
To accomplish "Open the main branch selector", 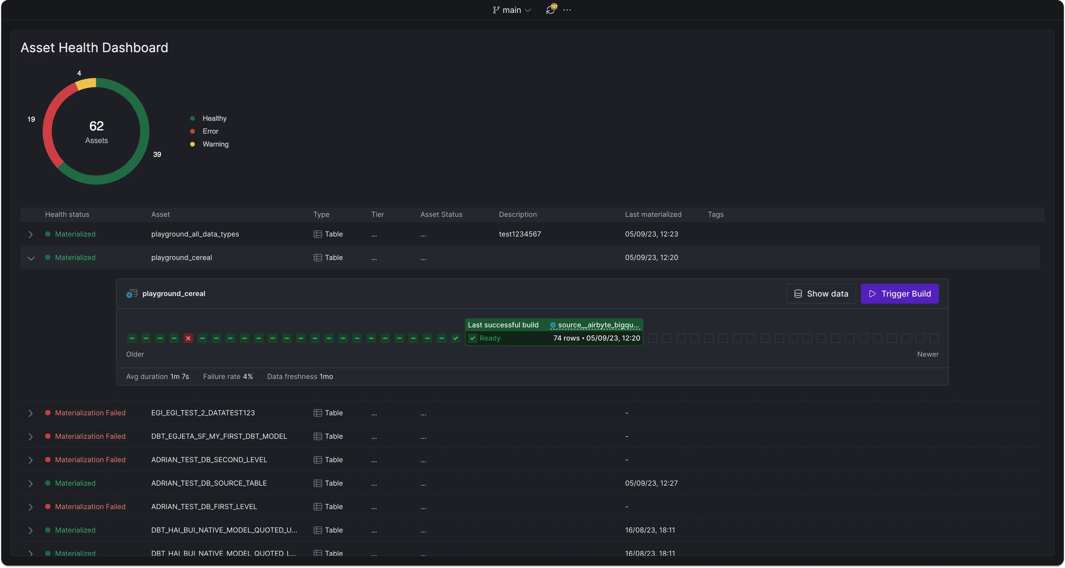I will (x=511, y=10).
